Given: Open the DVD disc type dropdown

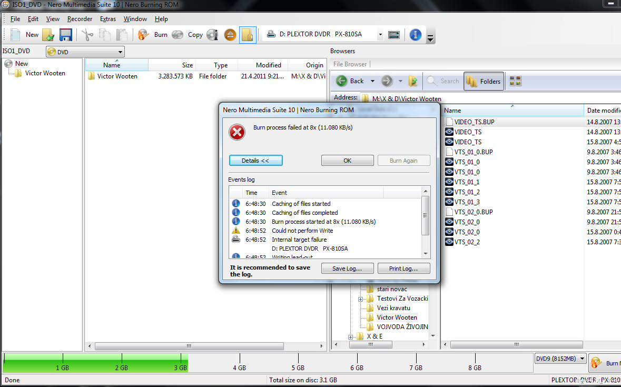Looking at the screenshot, I should [x=85, y=52].
